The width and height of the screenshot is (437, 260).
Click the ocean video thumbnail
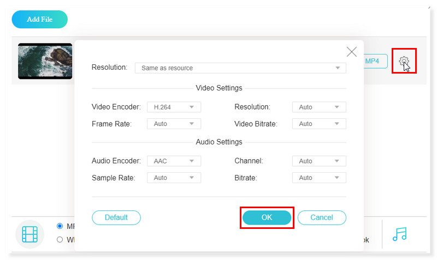point(45,61)
